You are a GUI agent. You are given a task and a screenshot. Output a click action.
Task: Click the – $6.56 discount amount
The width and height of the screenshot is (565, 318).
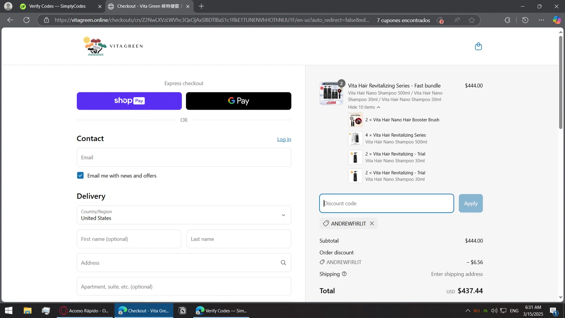[475, 262]
